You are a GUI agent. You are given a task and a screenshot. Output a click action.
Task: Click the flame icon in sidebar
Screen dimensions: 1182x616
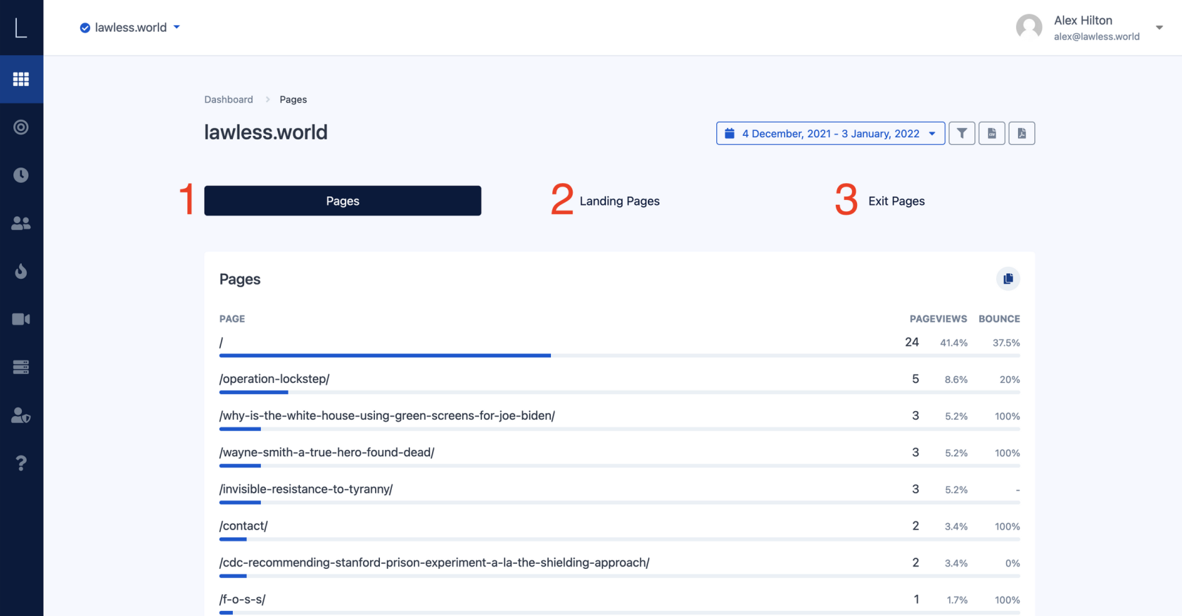tap(21, 271)
